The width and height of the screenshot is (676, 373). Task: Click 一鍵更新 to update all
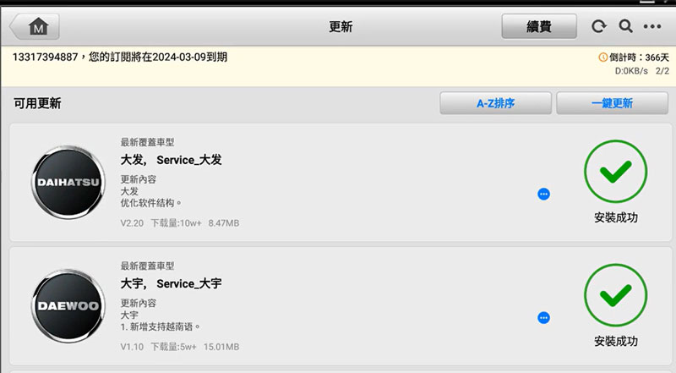612,103
